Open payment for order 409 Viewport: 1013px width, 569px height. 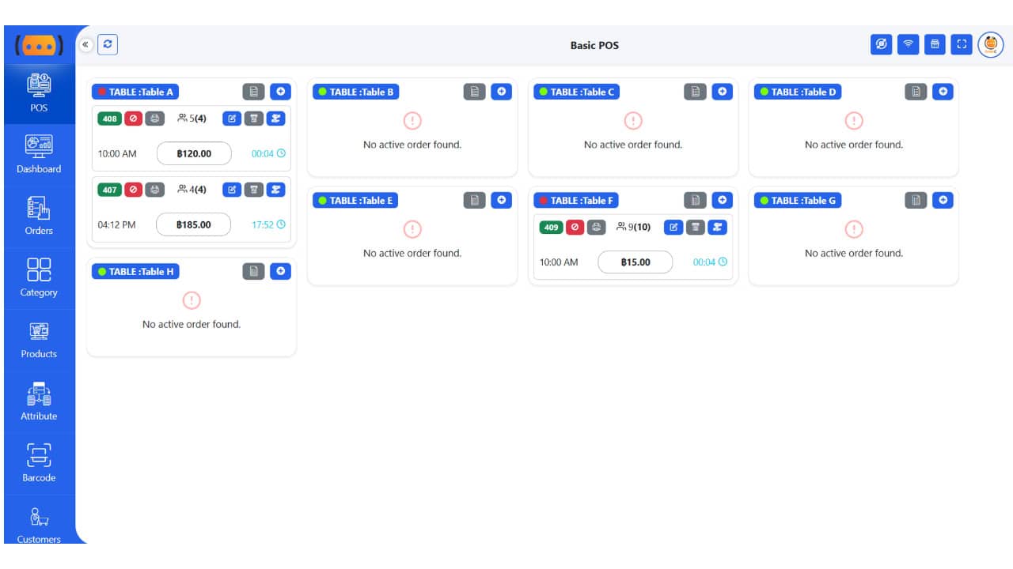717,228
